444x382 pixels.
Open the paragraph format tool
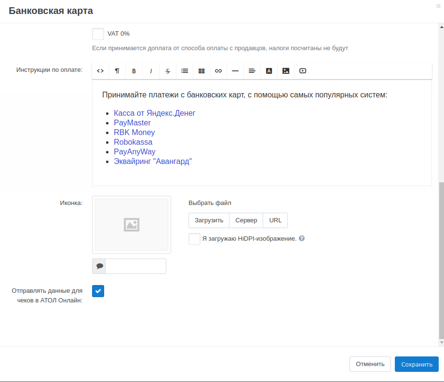tap(117, 71)
